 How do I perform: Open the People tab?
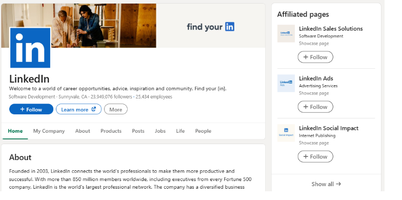[203, 131]
